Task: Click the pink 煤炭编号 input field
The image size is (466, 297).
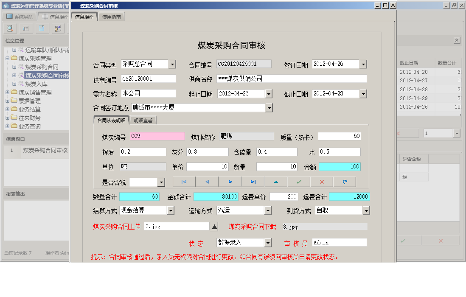Action: click(x=157, y=136)
